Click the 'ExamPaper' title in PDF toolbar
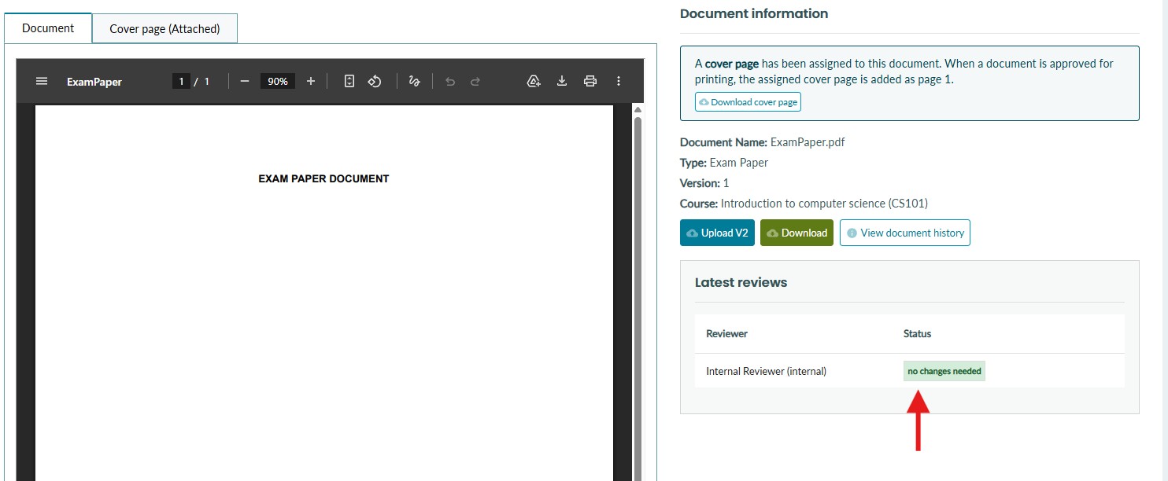Screen dimensions: 1168x481 94,82
